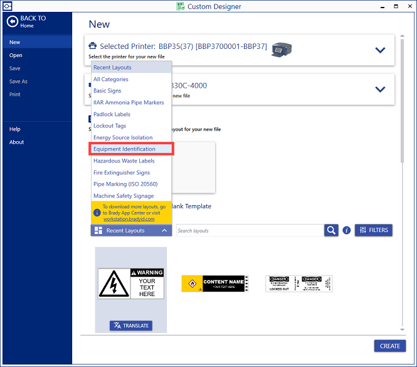
Task: Click the Back to Home arrow icon
Action: click(13, 21)
